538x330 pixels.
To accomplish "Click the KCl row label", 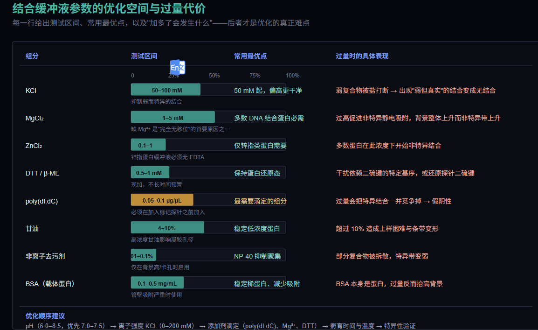I will click(x=31, y=91).
